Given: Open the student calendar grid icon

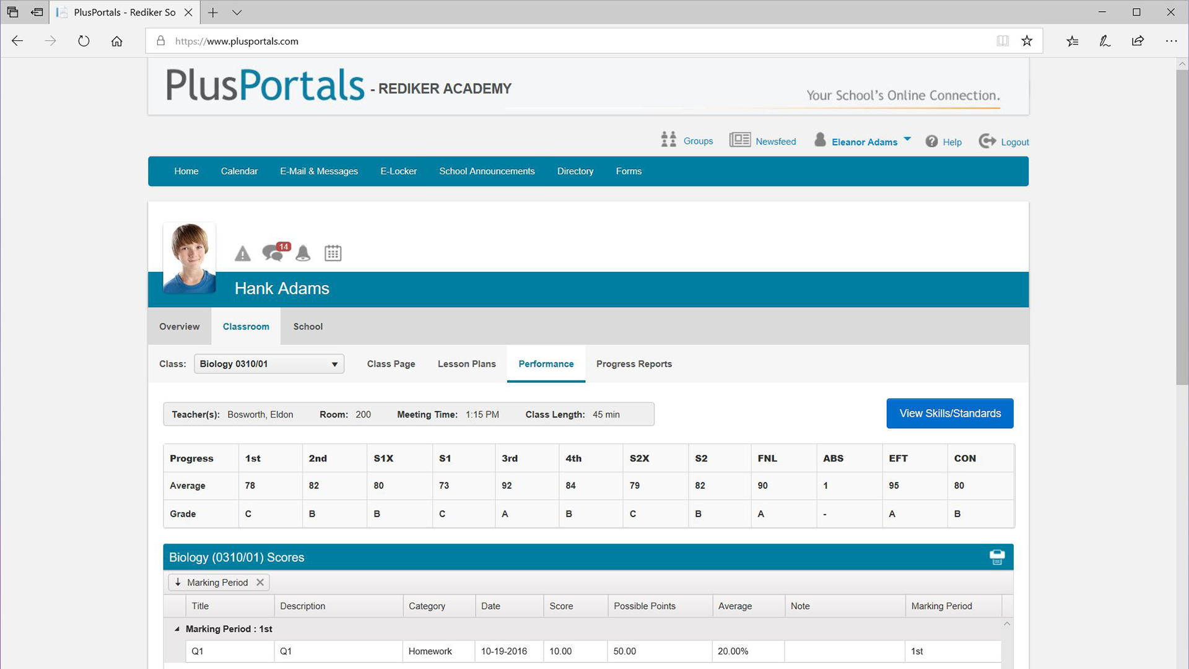Looking at the screenshot, I should click(x=333, y=253).
